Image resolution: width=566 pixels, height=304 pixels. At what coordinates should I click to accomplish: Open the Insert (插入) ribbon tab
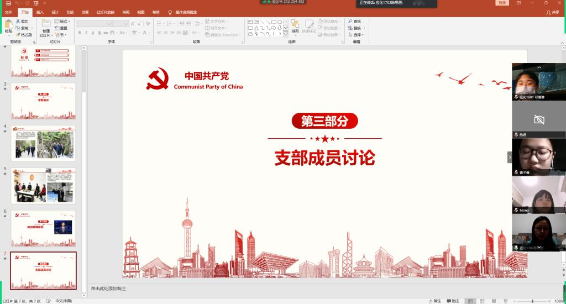coord(40,12)
